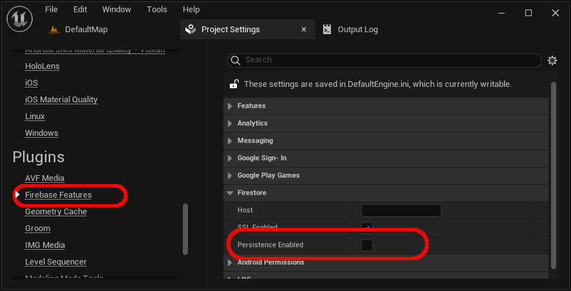Image resolution: width=571 pixels, height=291 pixels.
Task: Expand the Google Play Games section
Action: pos(230,176)
